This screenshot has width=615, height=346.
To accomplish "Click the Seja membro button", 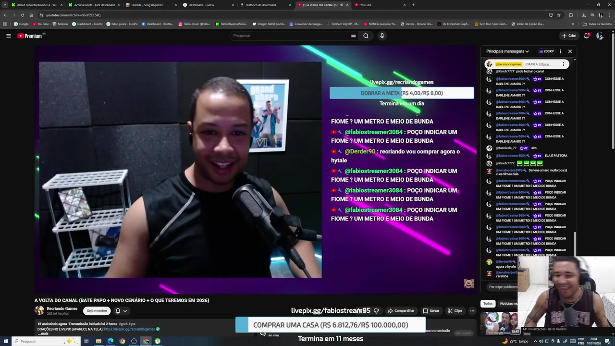I will (97, 311).
